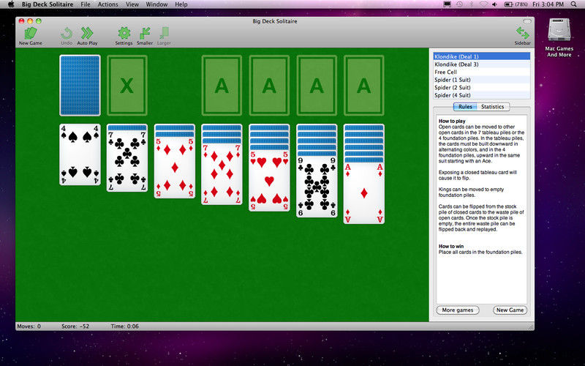This screenshot has width=585, height=366.
Task: Open the Big Deck Solitaire menu
Action: tap(48, 4)
